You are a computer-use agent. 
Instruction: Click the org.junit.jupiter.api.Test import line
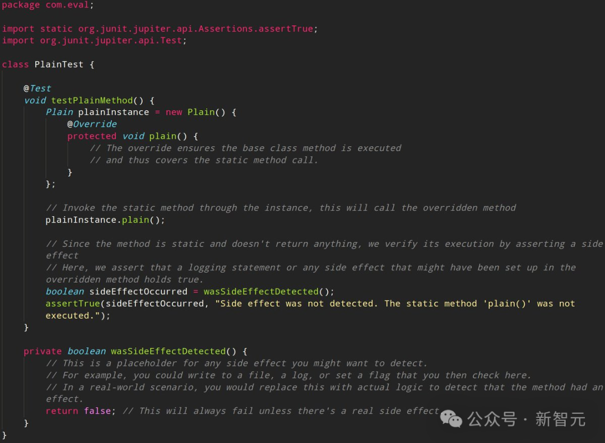tap(94, 40)
